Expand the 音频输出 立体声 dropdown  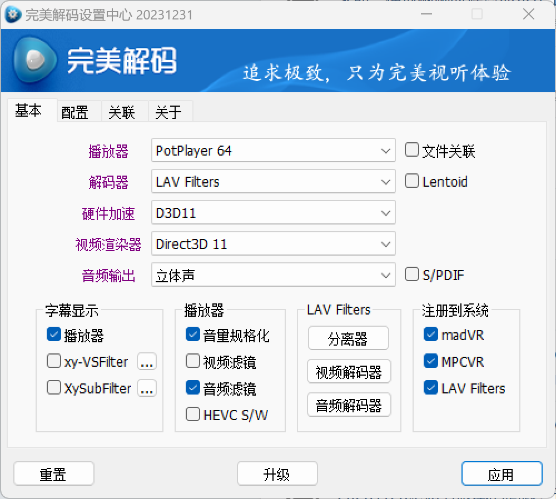[274, 275]
